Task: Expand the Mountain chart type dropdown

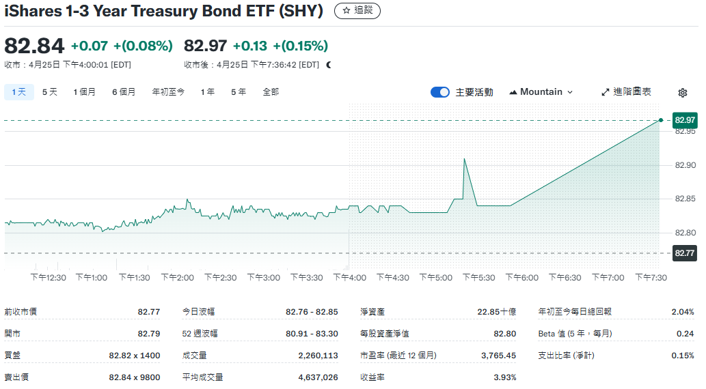Action: point(541,92)
